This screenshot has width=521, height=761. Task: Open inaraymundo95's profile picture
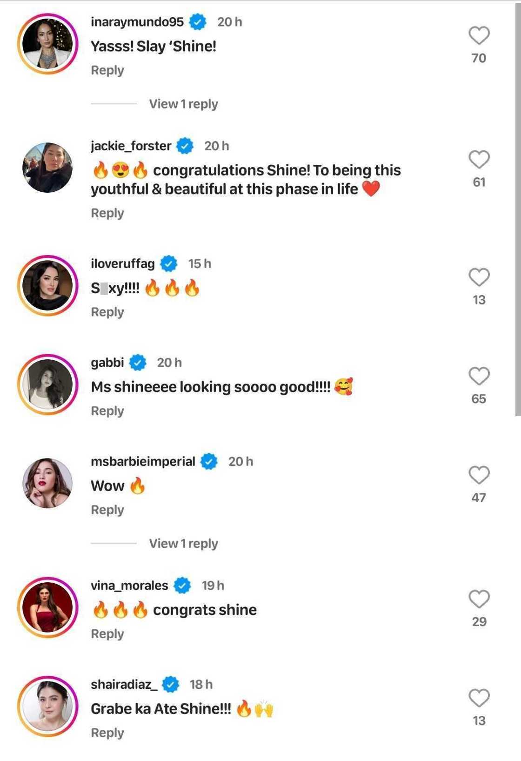point(47,44)
